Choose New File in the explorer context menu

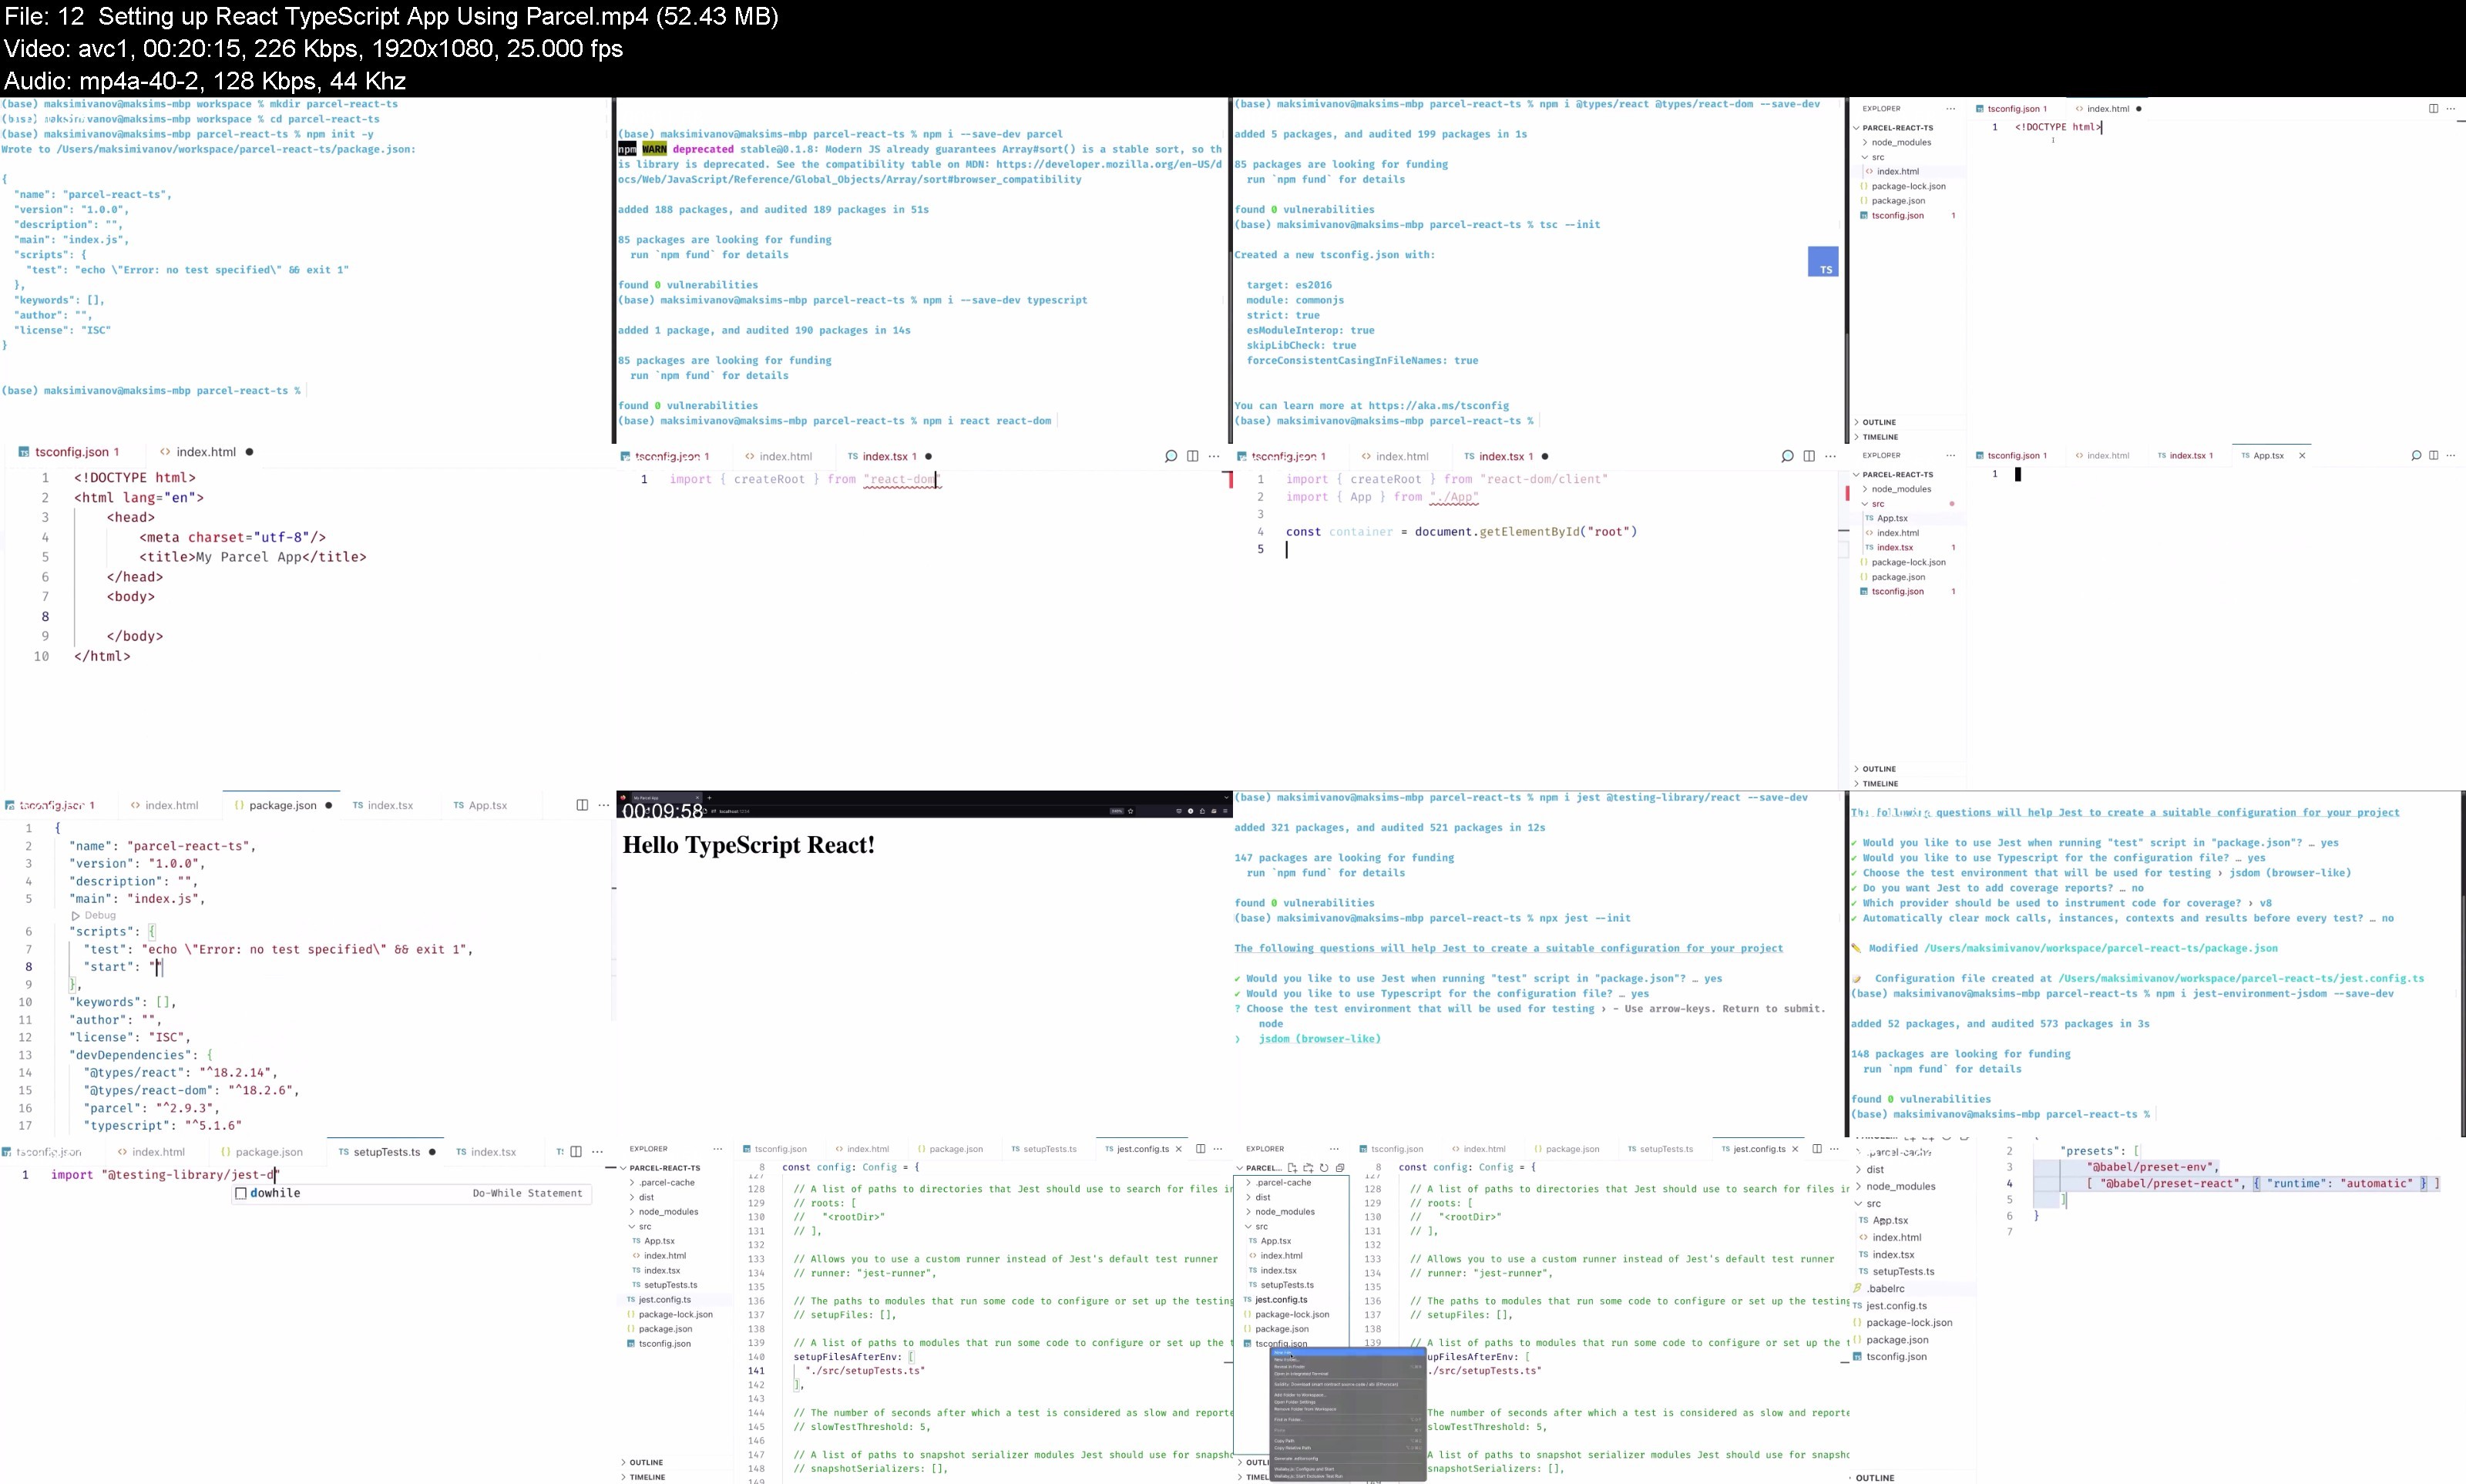[1347, 1353]
